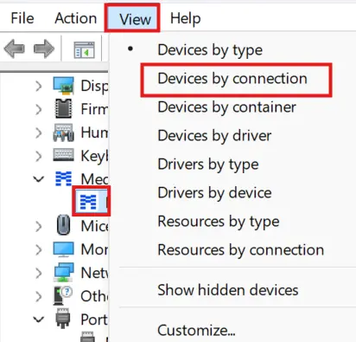
Task: Select the "Keyb" tree row text
Action: click(94, 156)
